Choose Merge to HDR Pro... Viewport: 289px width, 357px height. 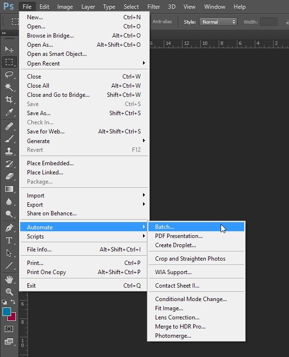coord(196,327)
